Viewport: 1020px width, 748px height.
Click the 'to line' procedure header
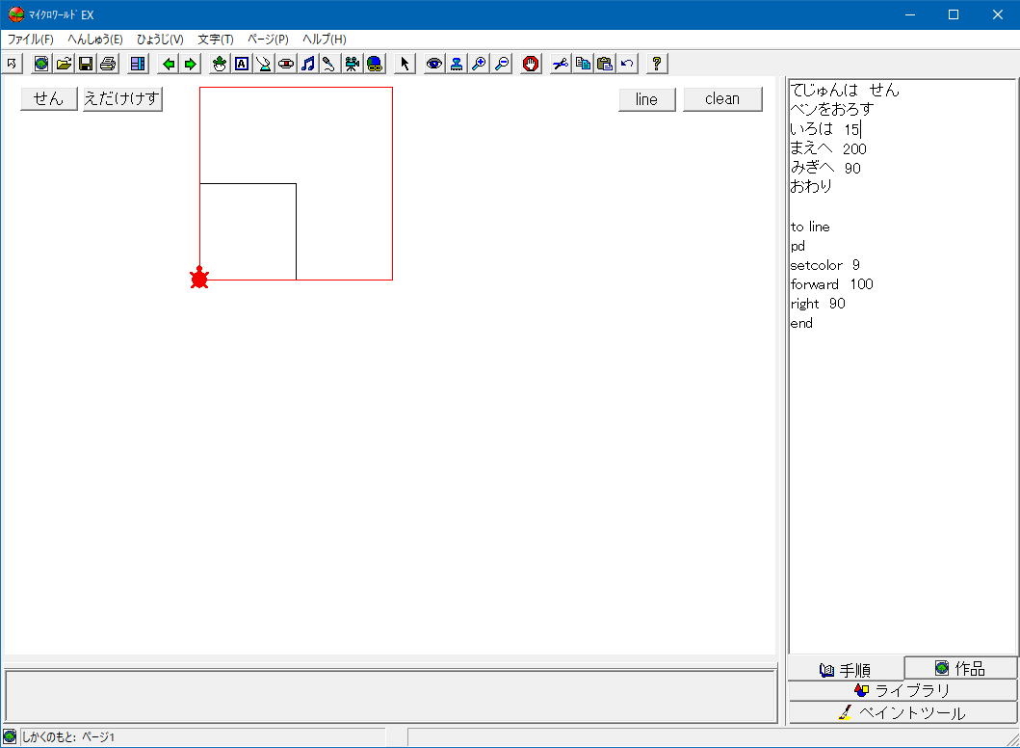pyautogui.click(x=810, y=227)
